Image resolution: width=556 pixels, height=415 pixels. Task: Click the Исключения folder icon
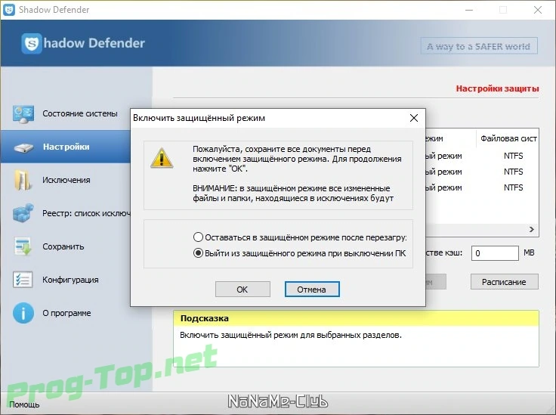click(x=23, y=180)
